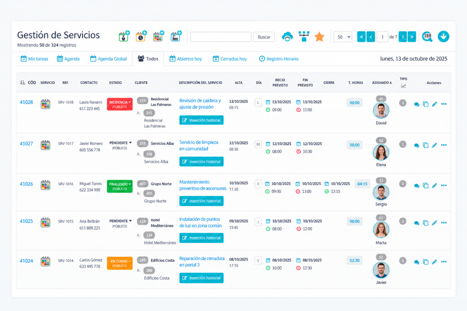Open the network hierarchy icon
This screenshot has height=311, width=467.
[x=304, y=36]
